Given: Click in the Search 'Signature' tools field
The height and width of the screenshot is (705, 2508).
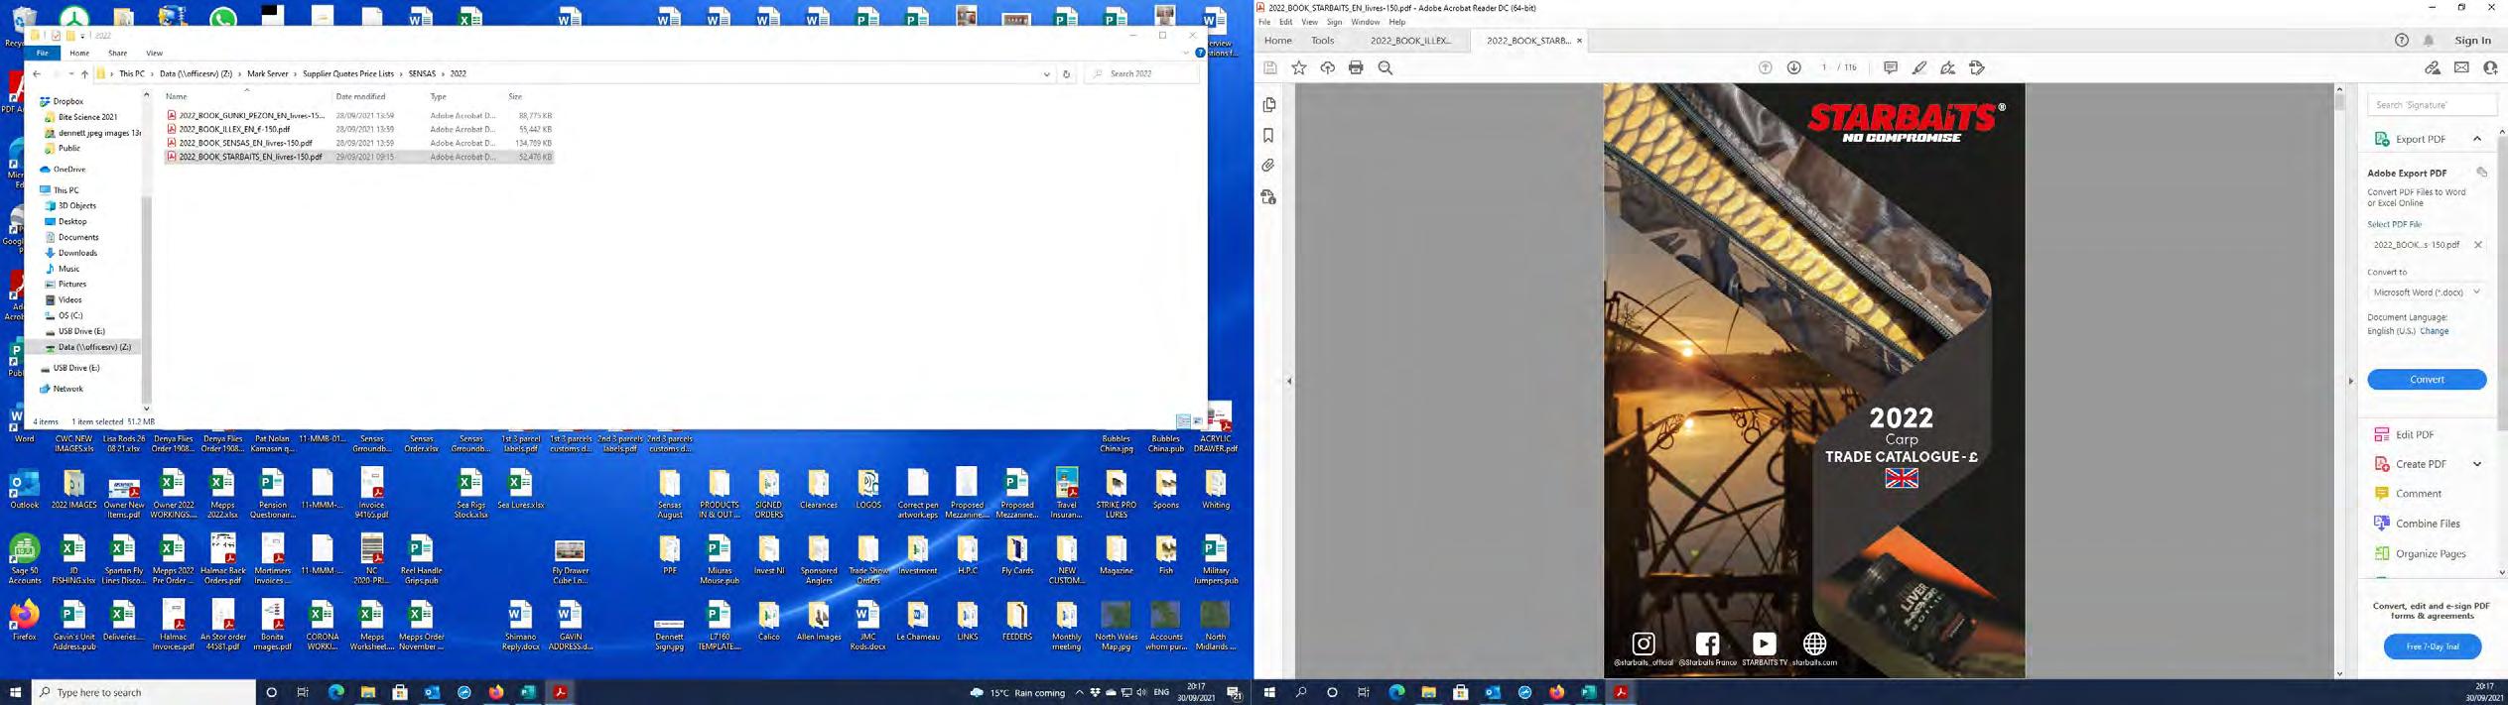Looking at the screenshot, I should coord(2431,104).
